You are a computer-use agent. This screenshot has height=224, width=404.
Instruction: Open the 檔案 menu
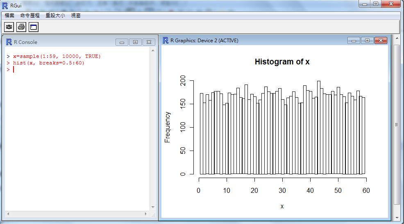[x=9, y=15]
